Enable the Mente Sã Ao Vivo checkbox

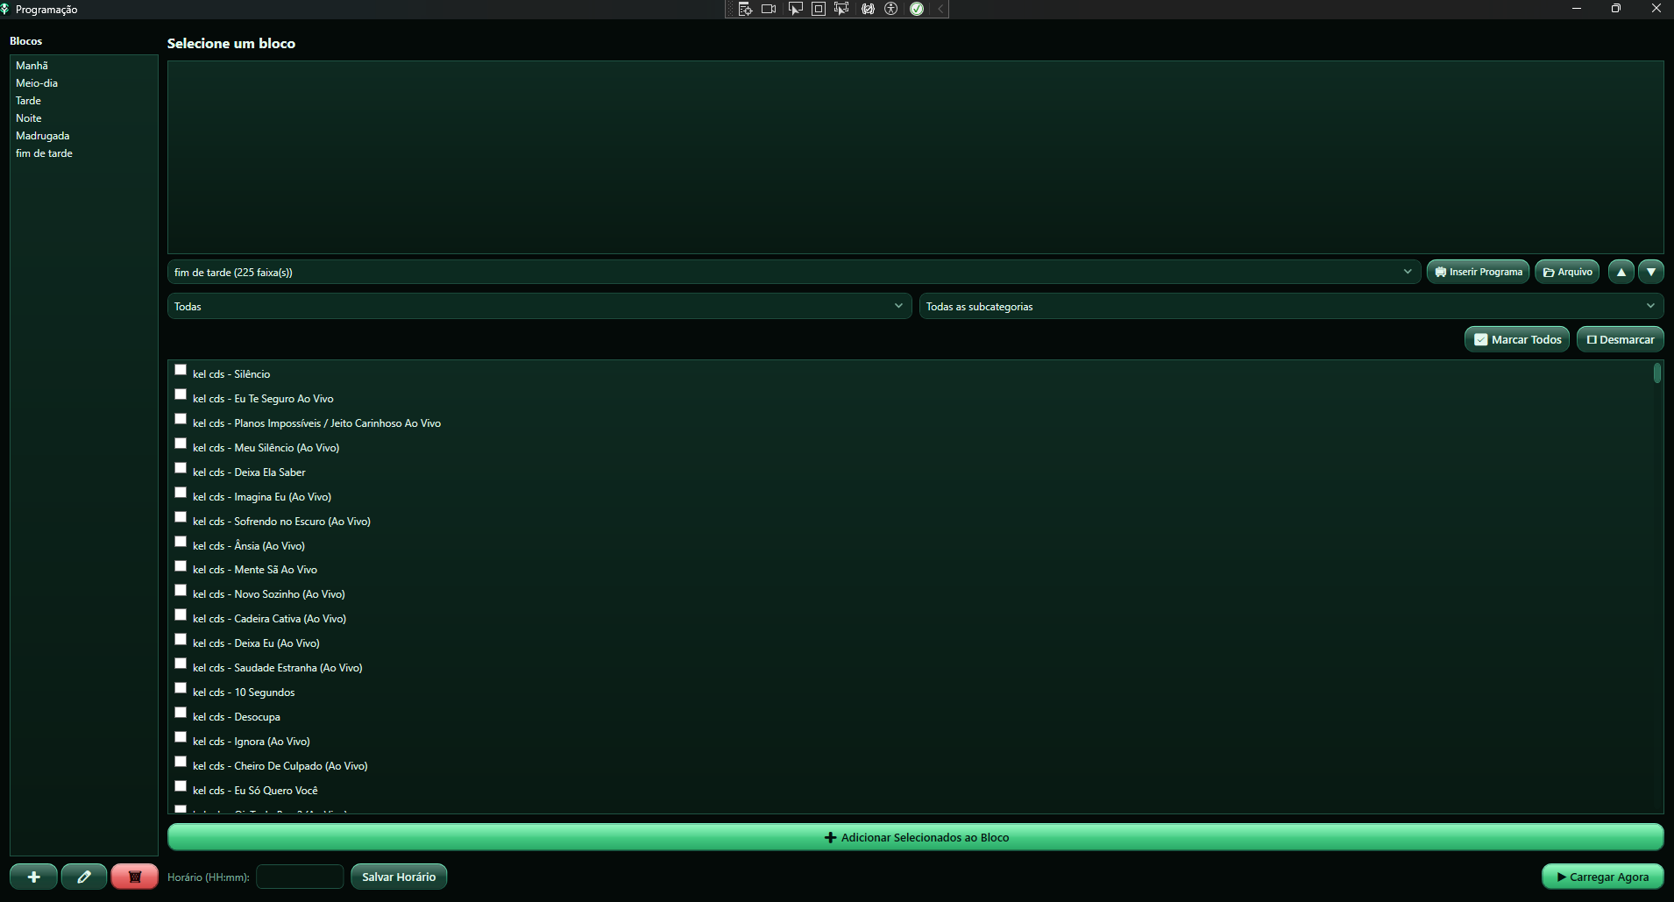coord(181,566)
